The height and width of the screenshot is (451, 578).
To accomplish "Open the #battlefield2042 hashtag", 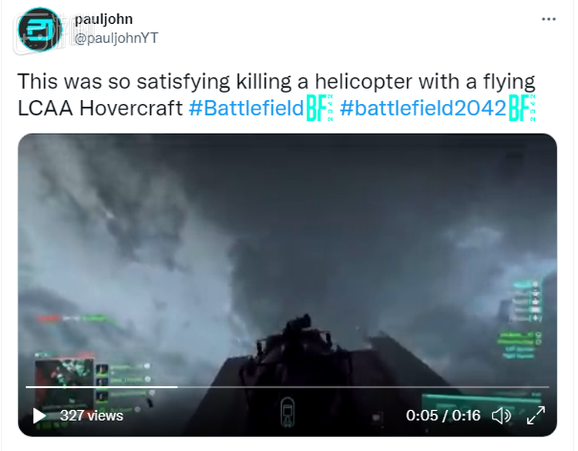I will 423,109.
